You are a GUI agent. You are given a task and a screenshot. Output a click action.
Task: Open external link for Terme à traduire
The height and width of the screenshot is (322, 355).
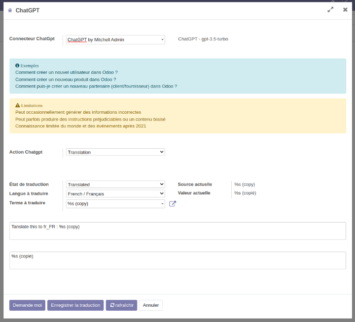tap(173, 204)
